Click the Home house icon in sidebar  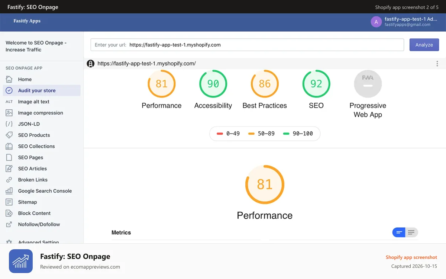pyautogui.click(x=9, y=79)
